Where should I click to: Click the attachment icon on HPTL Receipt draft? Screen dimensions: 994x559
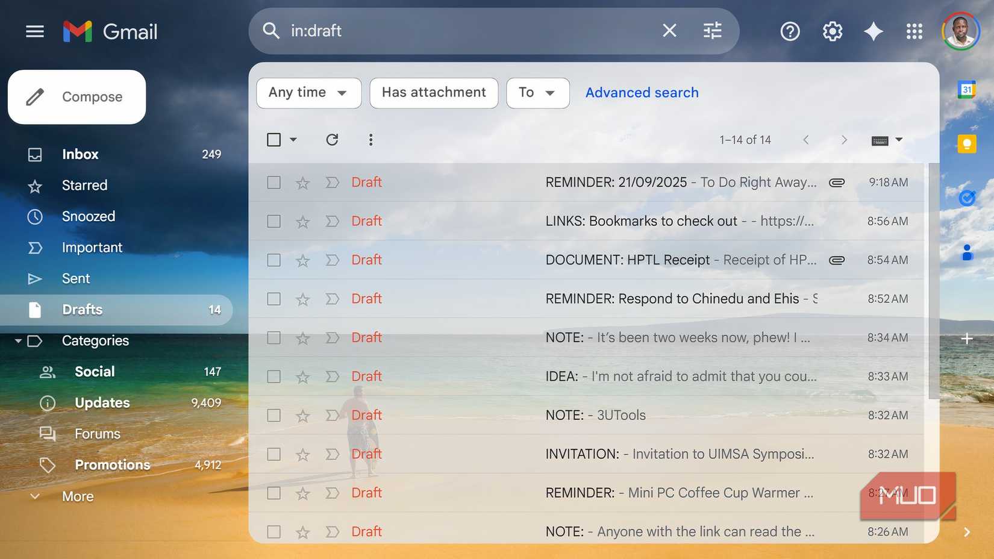[x=837, y=260]
